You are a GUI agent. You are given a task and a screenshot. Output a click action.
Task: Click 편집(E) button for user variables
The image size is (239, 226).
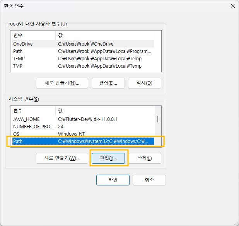coord(108,83)
